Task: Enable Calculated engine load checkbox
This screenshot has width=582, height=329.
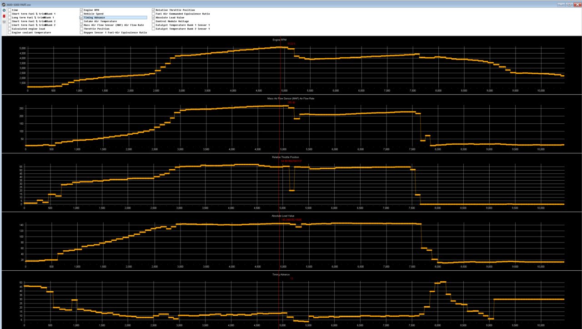Action: click(10, 29)
